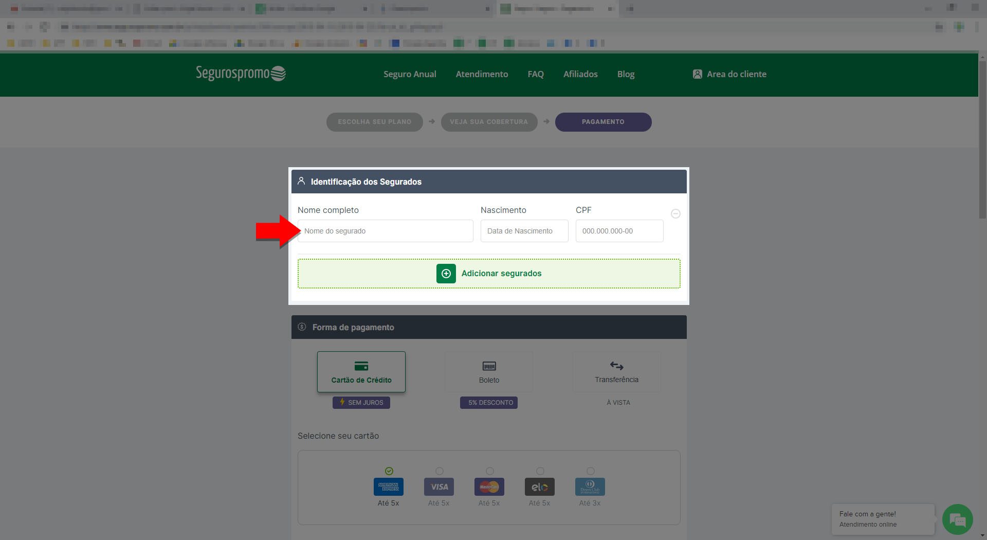The height and width of the screenshot is (540, 987).
Task: Open the FAQ menu item
Action: click(536, 74)
